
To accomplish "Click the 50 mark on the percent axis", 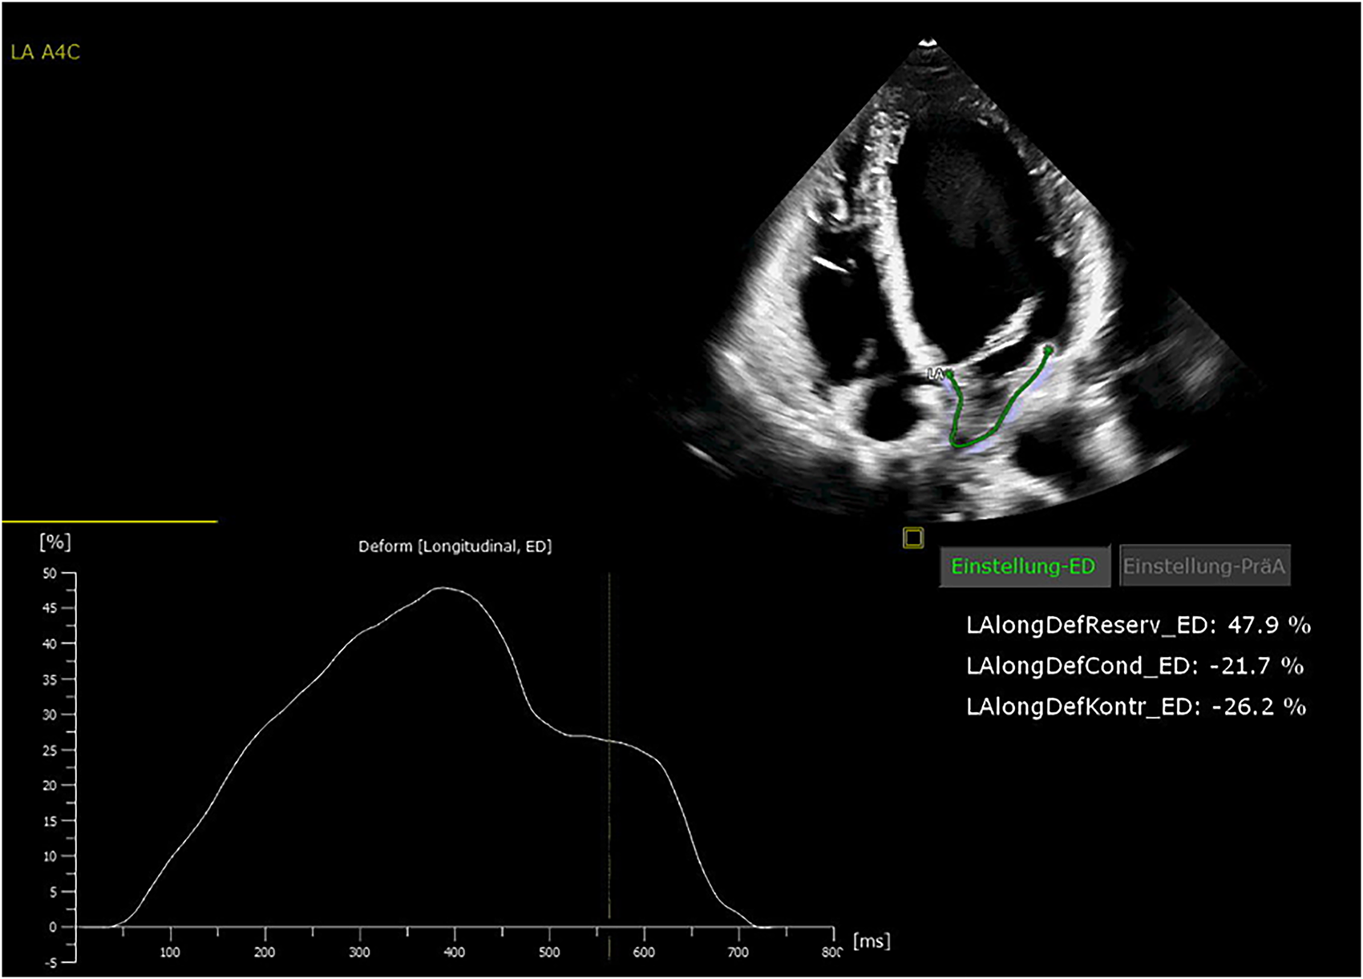I will point(51,573).
